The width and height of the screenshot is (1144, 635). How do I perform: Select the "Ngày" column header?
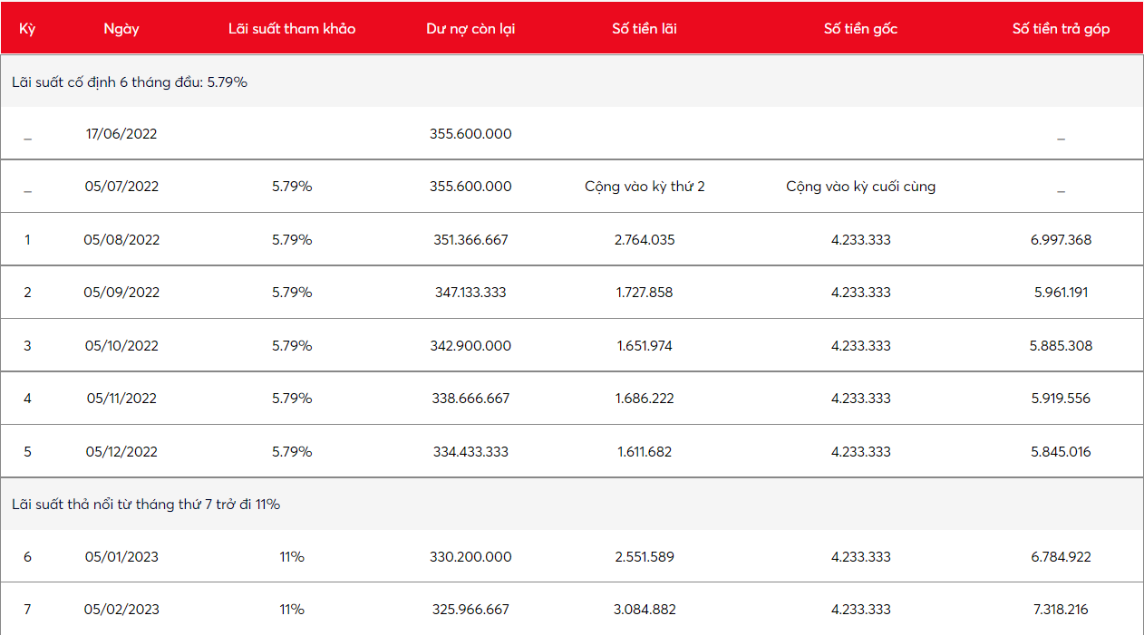pos(121,28)
